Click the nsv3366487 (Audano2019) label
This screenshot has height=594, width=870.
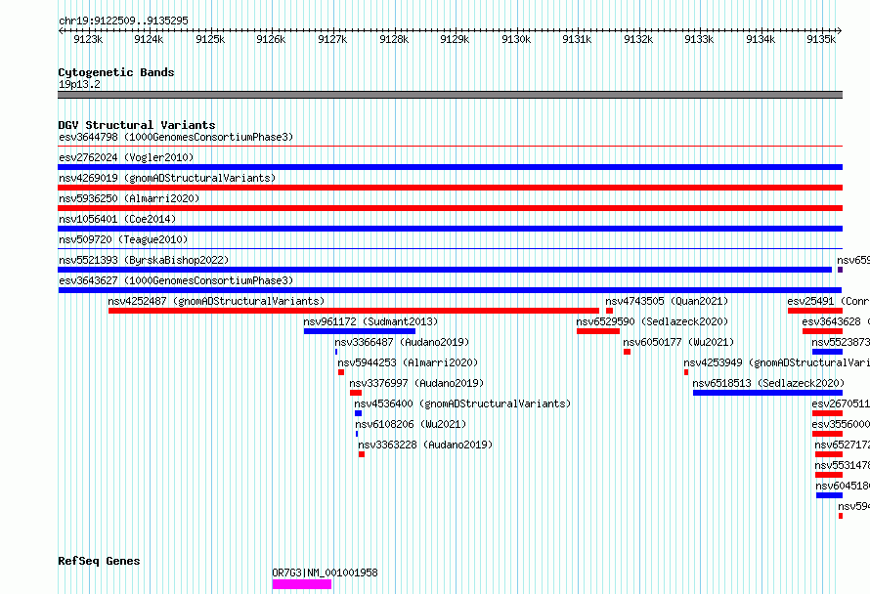point(402,342)
